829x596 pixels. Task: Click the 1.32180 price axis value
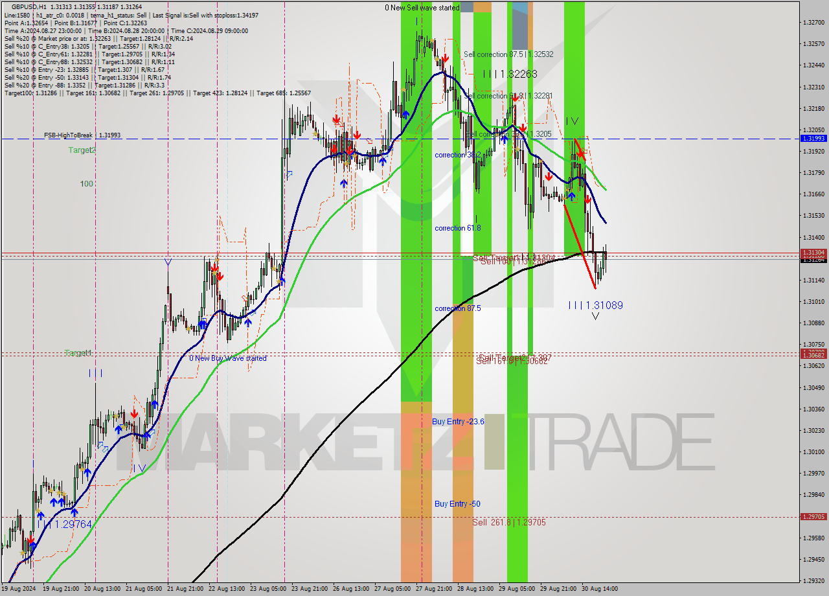(813, 108)
